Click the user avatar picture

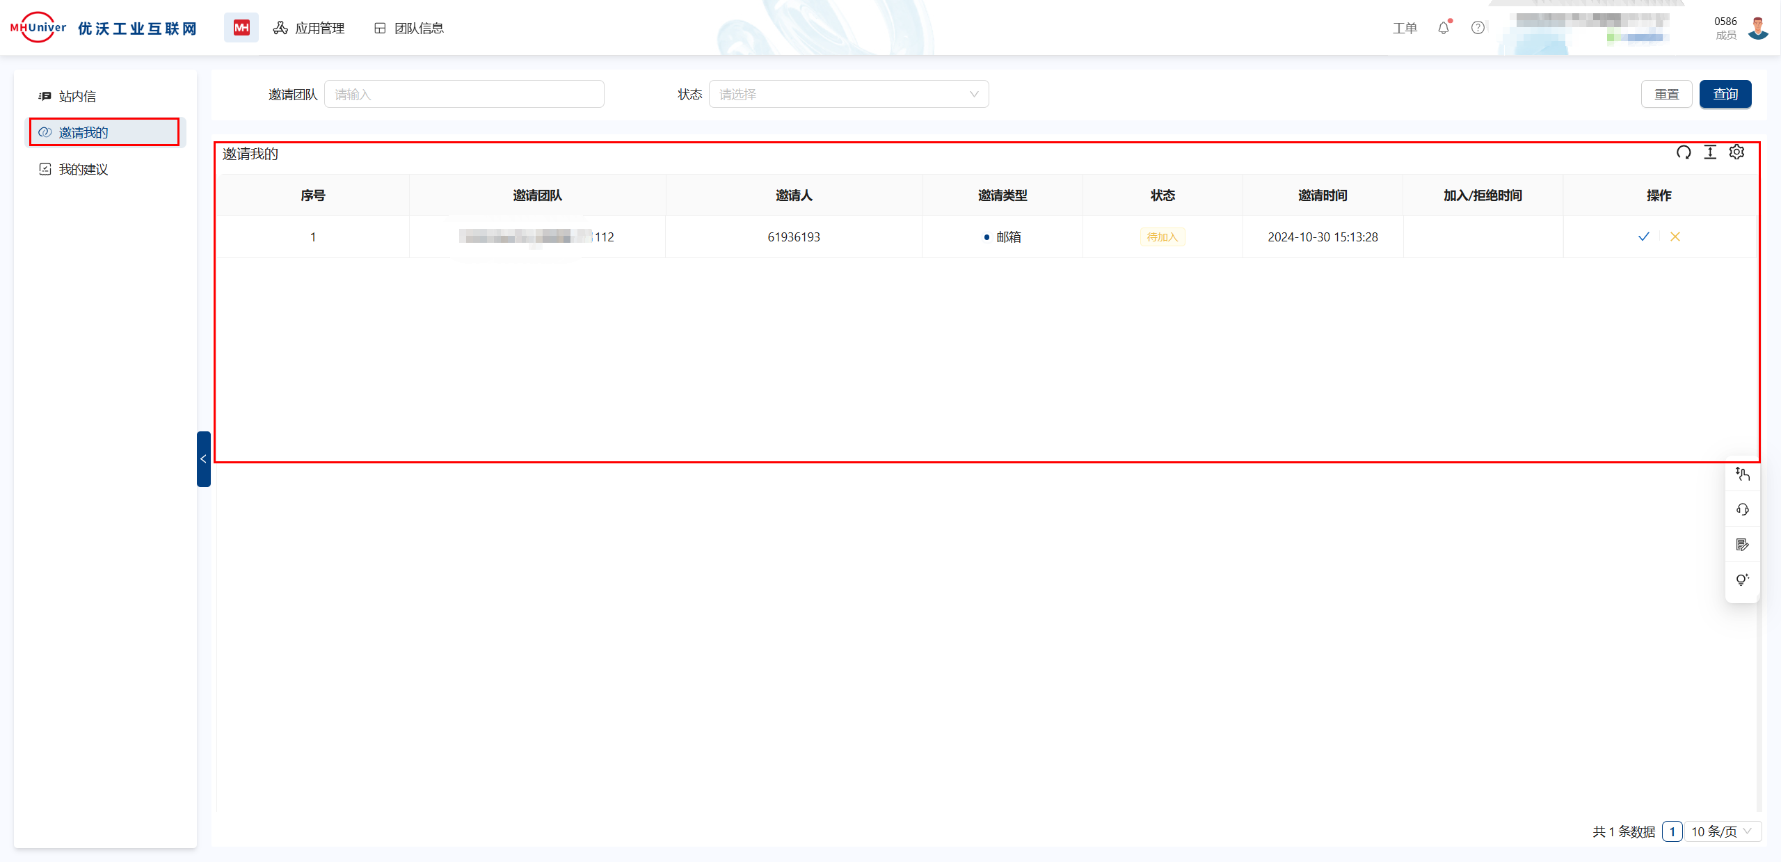1758,28
